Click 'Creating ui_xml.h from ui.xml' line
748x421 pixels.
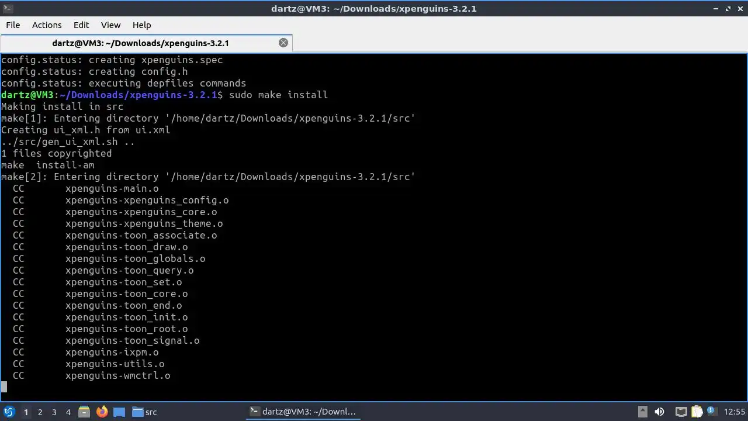tap(86, 130)
